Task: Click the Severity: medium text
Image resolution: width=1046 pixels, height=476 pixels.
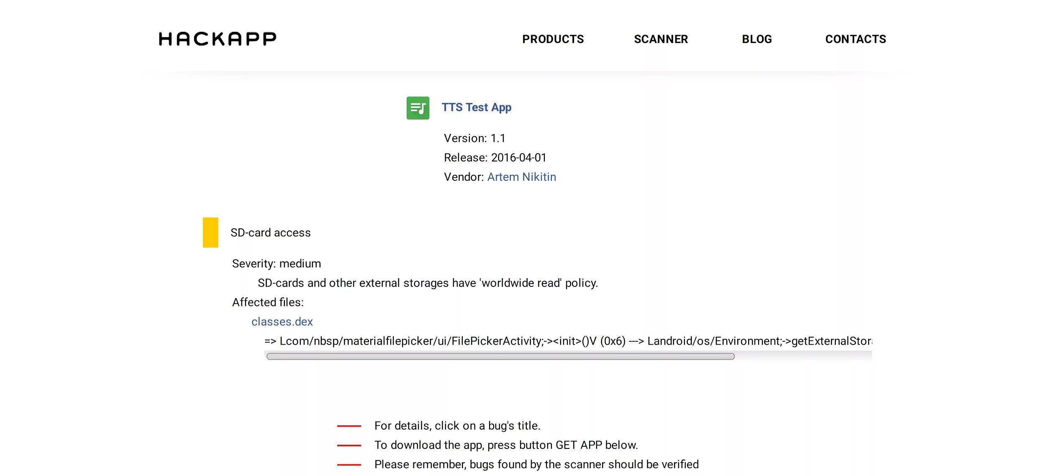Action: coord(276,264)
